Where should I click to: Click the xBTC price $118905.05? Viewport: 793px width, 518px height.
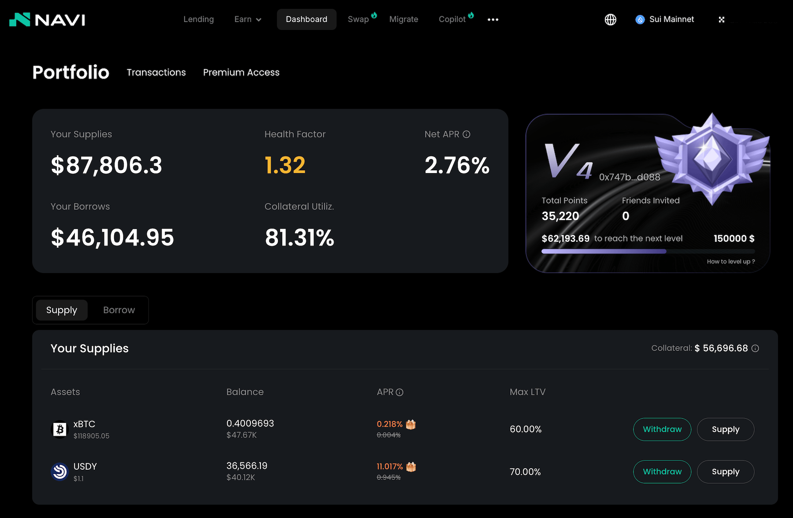pos(91,436)
